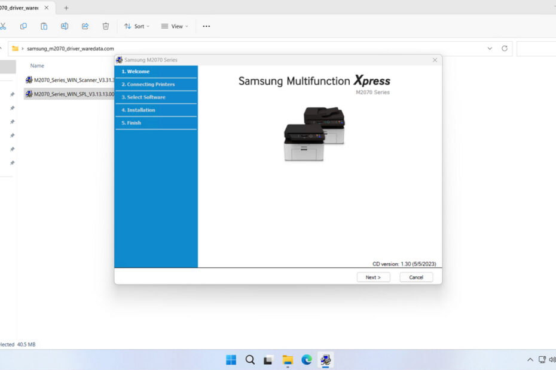Select the Connecting Printers installer step

pyautogui.click(x=148, y=84)
